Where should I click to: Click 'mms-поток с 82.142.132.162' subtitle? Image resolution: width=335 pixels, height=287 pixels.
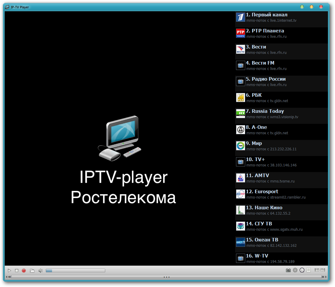tap(271, 246)
